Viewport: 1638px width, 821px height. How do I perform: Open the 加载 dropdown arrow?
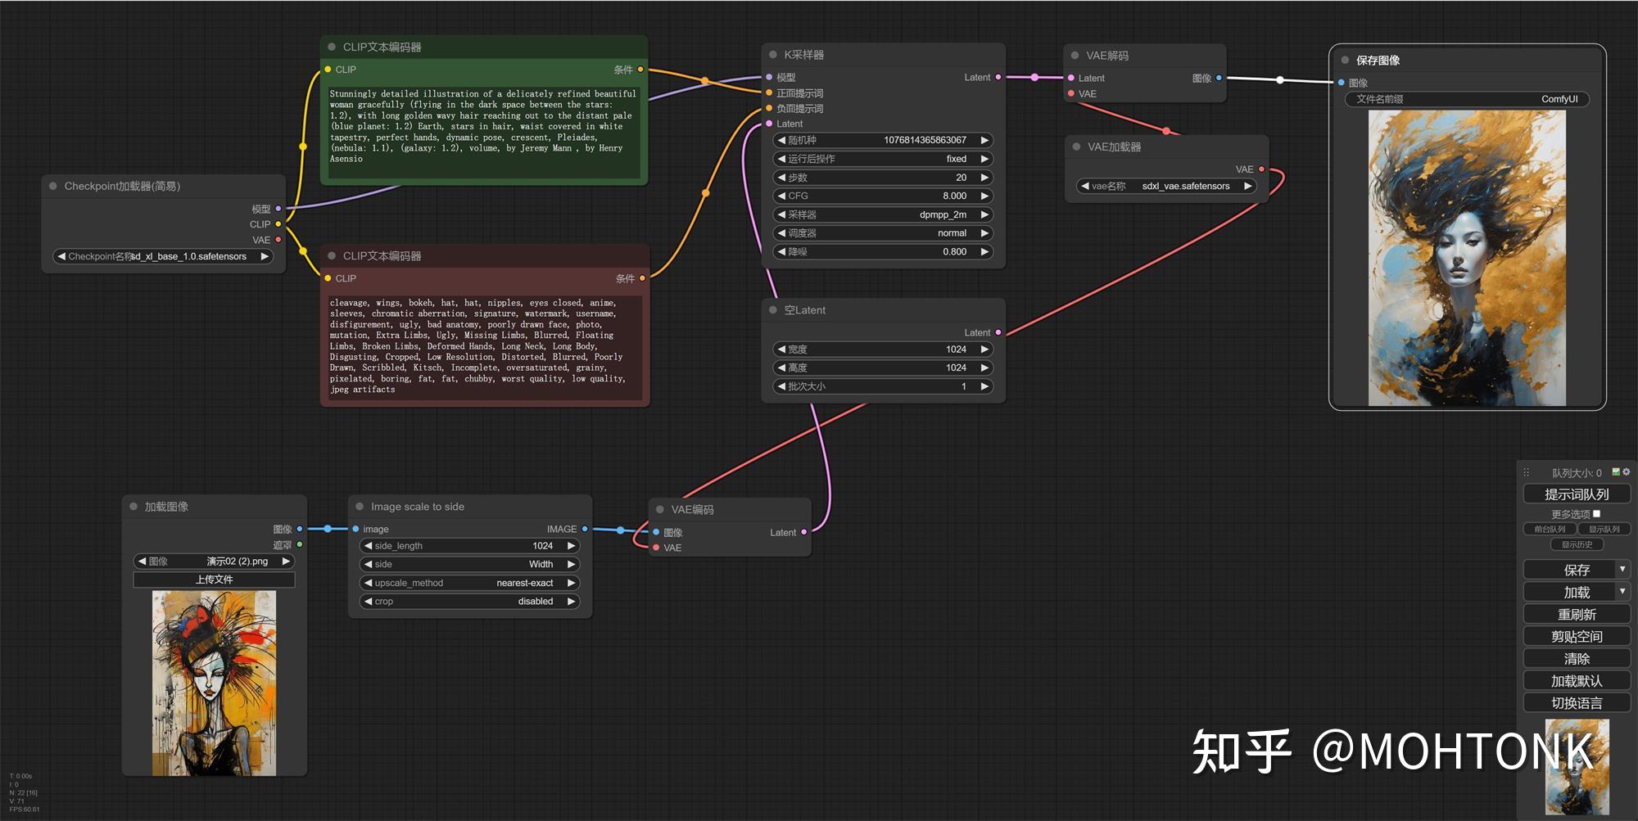tap(1624, 591)
